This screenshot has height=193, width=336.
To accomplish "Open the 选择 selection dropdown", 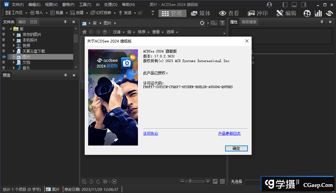I will tap(171, 32).
